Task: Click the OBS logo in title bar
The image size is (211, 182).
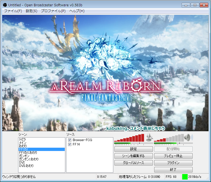Action: coord(5,5)
